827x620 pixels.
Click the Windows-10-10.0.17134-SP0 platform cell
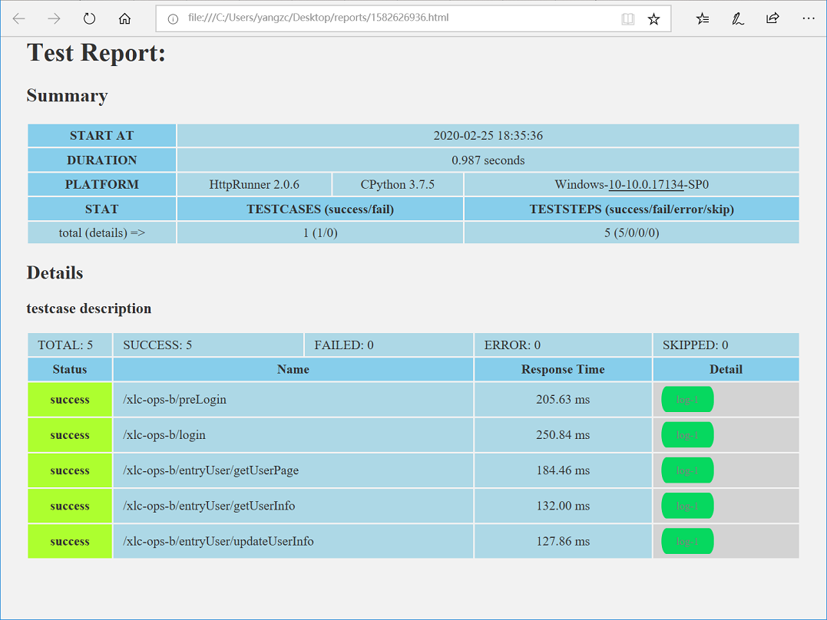pyautogui.click(x=632, y=184)
